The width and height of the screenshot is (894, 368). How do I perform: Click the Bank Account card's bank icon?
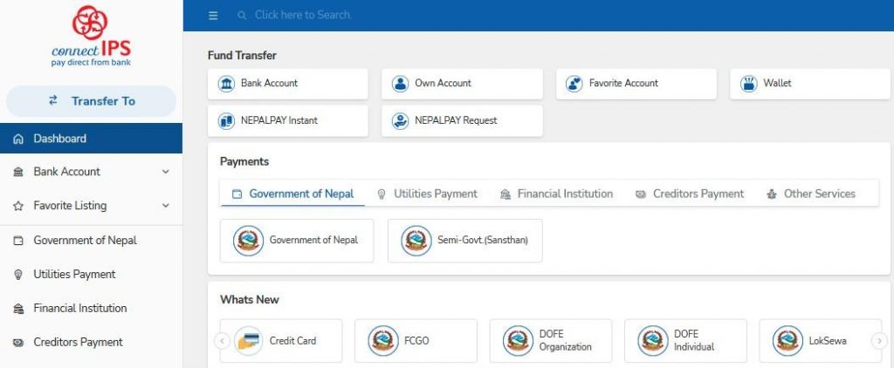pos(226,84)
